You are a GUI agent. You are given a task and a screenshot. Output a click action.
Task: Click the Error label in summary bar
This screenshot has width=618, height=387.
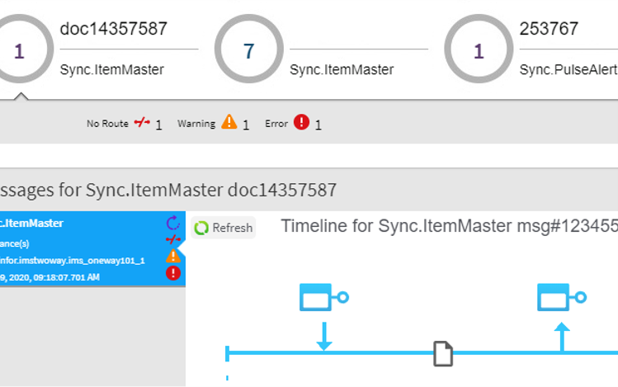click(276, 124)
